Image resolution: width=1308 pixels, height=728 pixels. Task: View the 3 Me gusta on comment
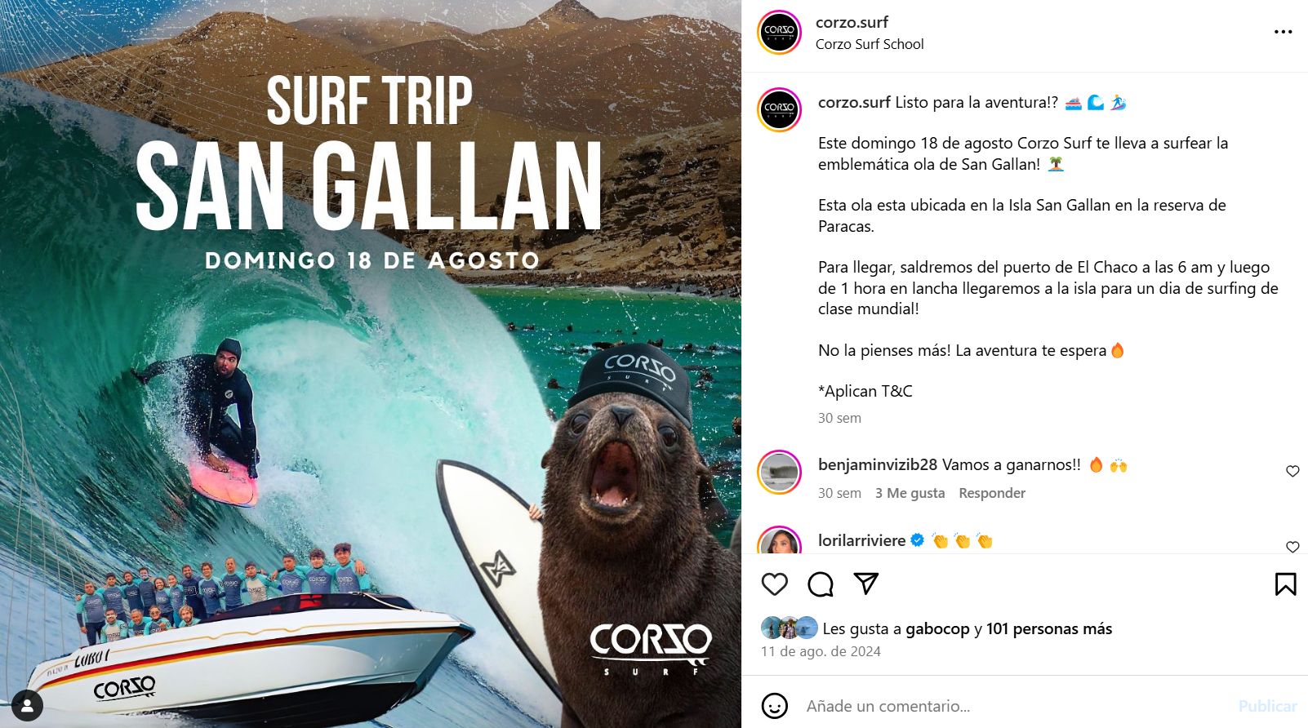point(910,493)
